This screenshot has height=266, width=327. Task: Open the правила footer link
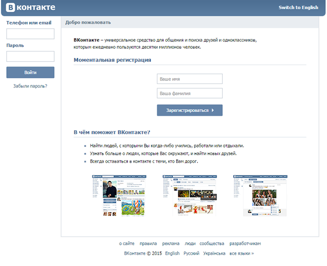pos(148,243)
